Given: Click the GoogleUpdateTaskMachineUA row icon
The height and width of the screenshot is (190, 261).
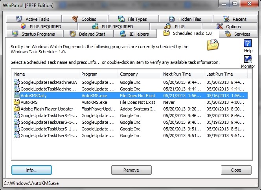Looking at the screenshot, I should 17,82.
